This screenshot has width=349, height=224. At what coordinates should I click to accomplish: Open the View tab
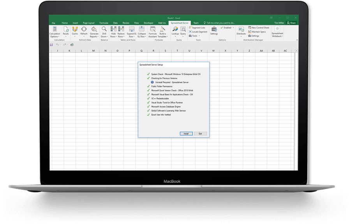click(136, 23)
